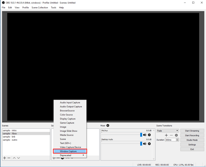
Task: Click the Duration 300ms input field
Action: 171,140
